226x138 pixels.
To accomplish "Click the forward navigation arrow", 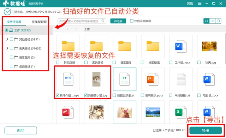I will [x=67, y=29].
